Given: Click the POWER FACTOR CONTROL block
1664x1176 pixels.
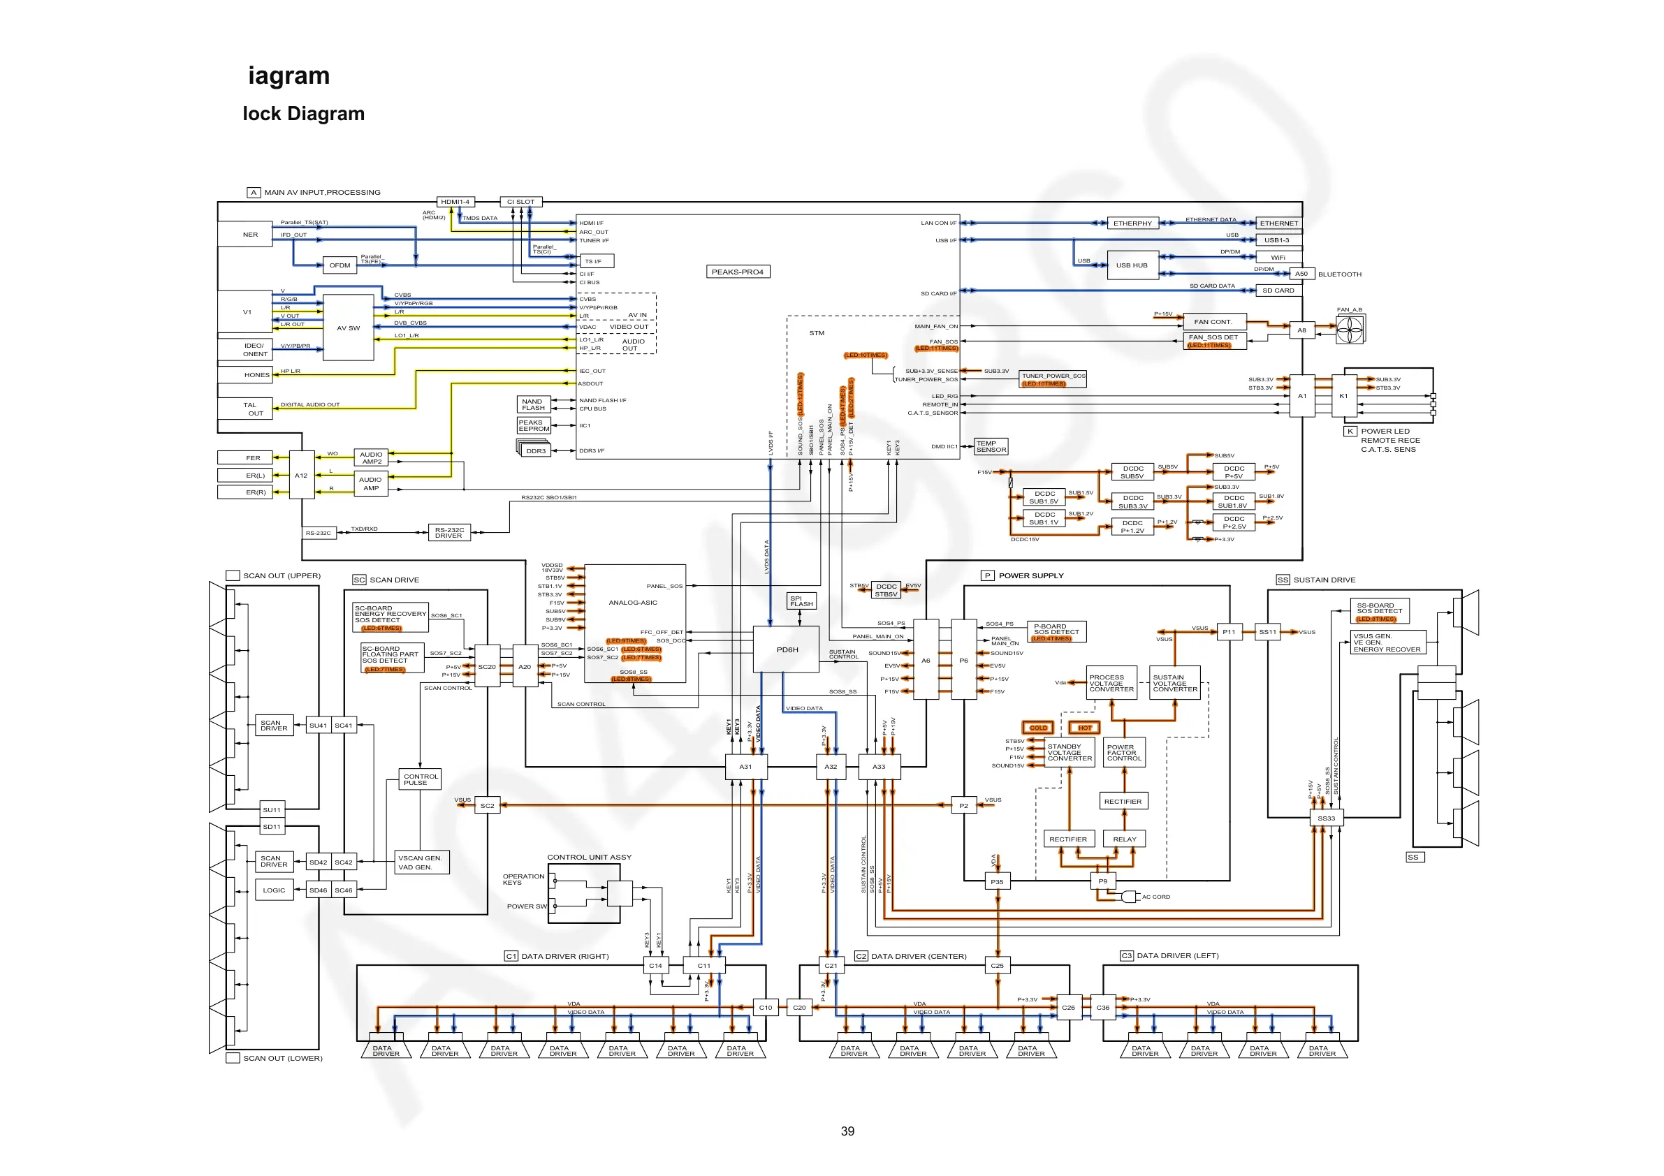Looking at the screenshot, I should (1123, 753).
